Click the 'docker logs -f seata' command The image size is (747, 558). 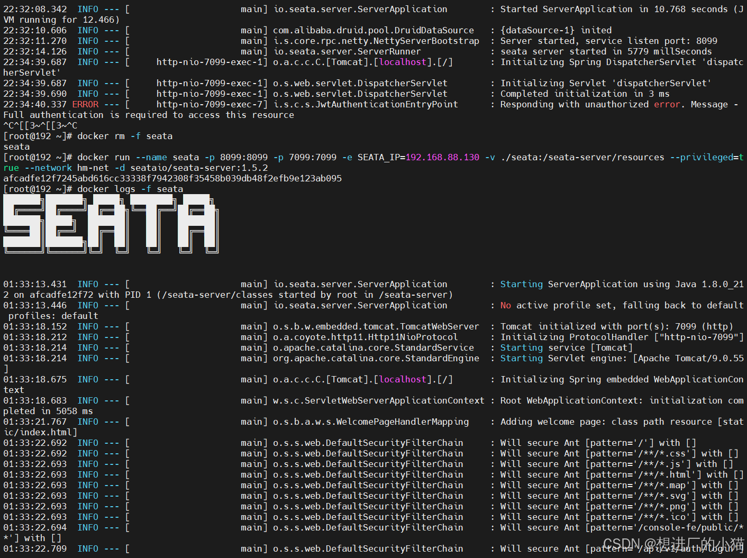tap(130, 189)
